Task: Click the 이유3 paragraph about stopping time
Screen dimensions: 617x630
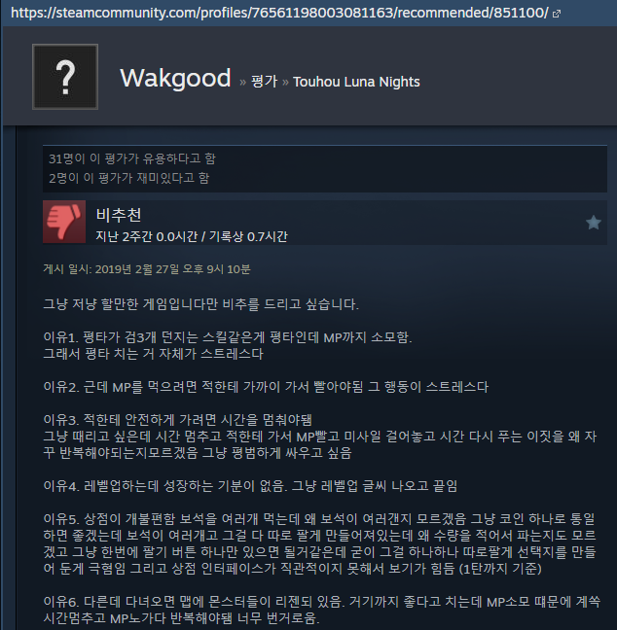Action: (320, 437)
